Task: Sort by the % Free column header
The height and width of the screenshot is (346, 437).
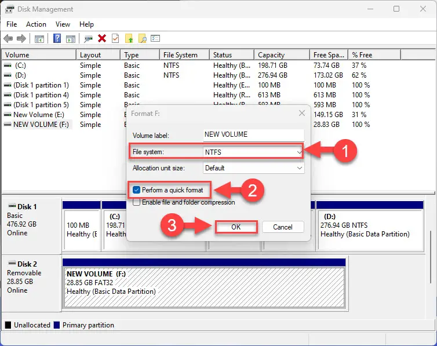Action: [x=374, y=55]
